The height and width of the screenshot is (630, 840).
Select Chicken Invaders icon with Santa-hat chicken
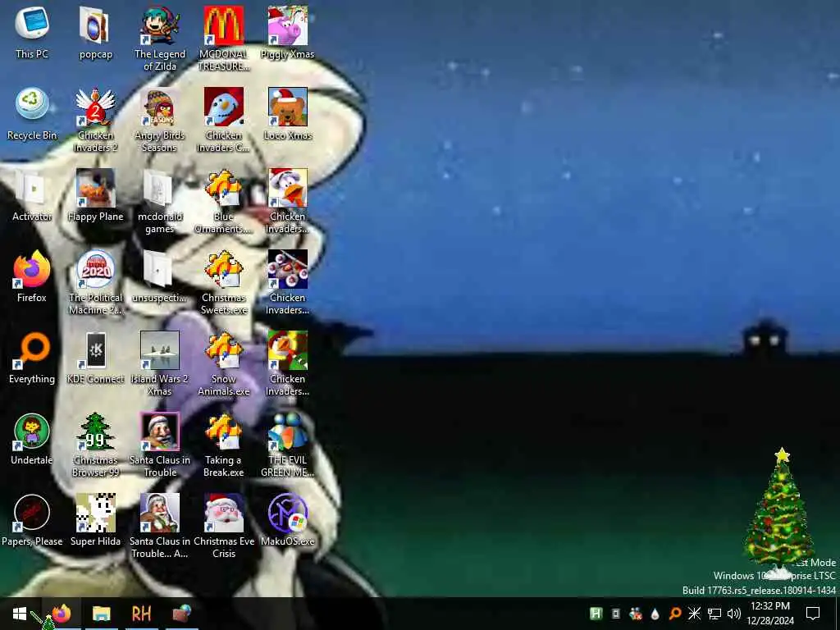pyautogui.click(x=288, y=188)
